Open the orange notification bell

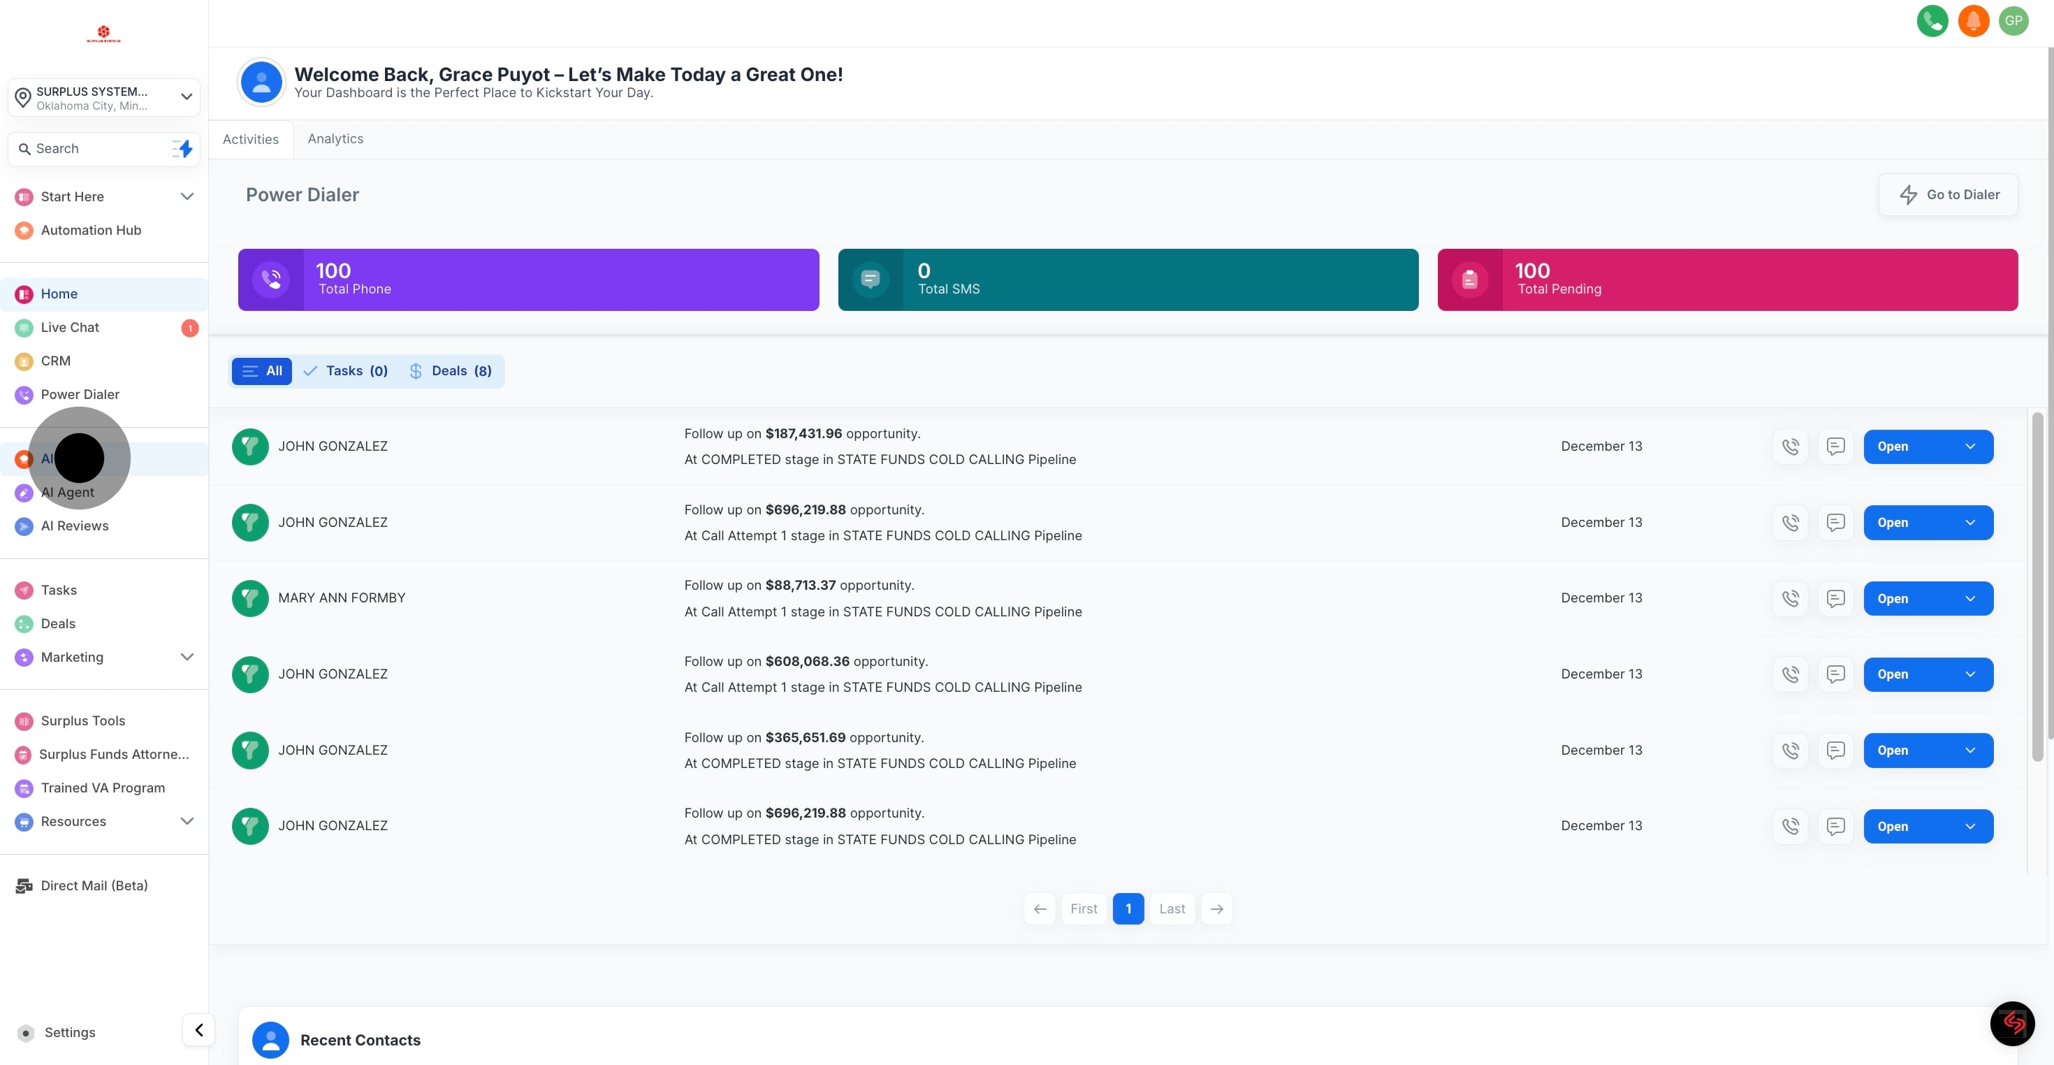tap(1973, 21)
